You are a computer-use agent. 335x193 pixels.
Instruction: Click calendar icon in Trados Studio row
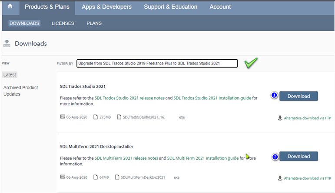pos(63,117)
